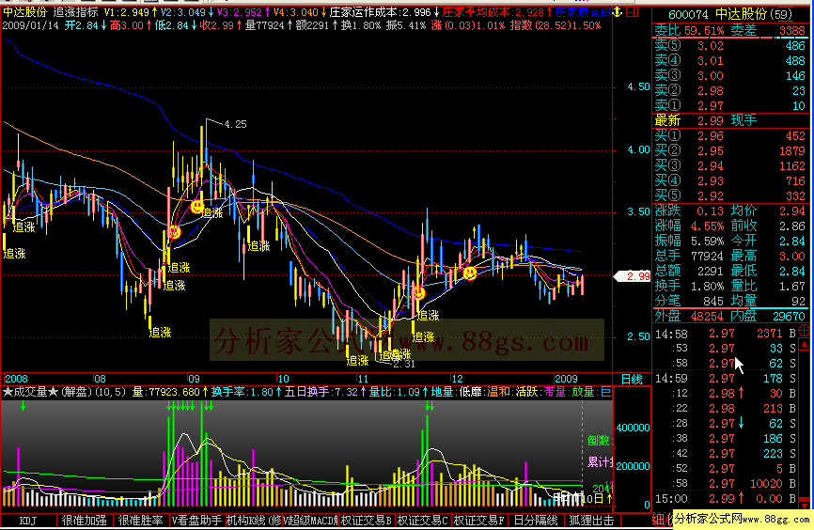Click the yellow anchor icon in chart header
The width and height of the screenshot is (814, 530).
coord(617,11)
